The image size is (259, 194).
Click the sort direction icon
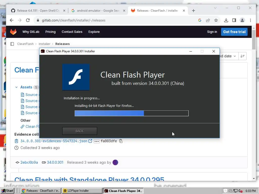(243, 56)
